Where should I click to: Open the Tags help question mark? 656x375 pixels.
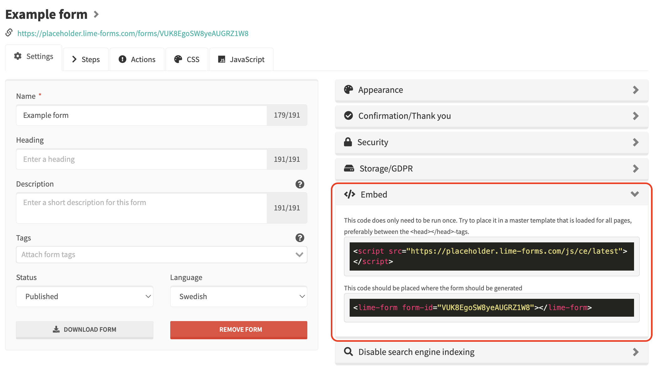click(300, 238)
